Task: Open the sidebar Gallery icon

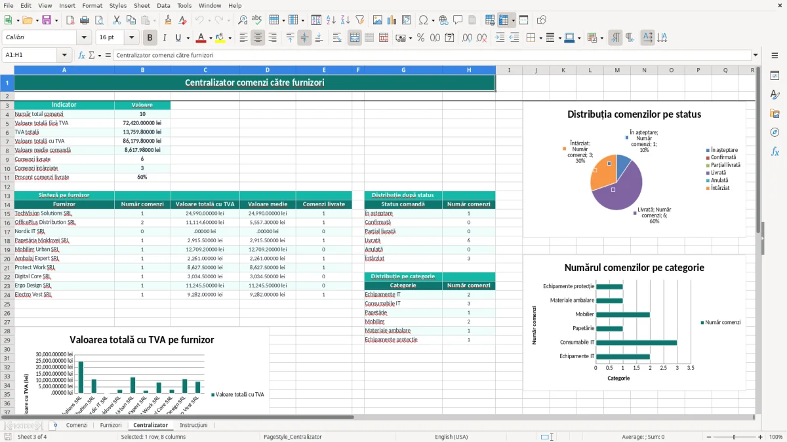Action: coord(775,113)
